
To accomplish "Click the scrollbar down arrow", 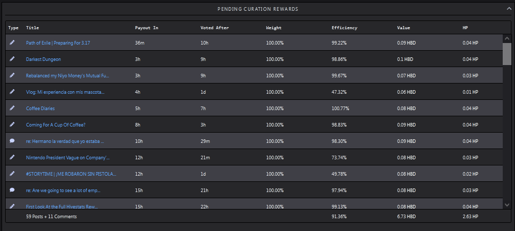I will coord(507,205).
